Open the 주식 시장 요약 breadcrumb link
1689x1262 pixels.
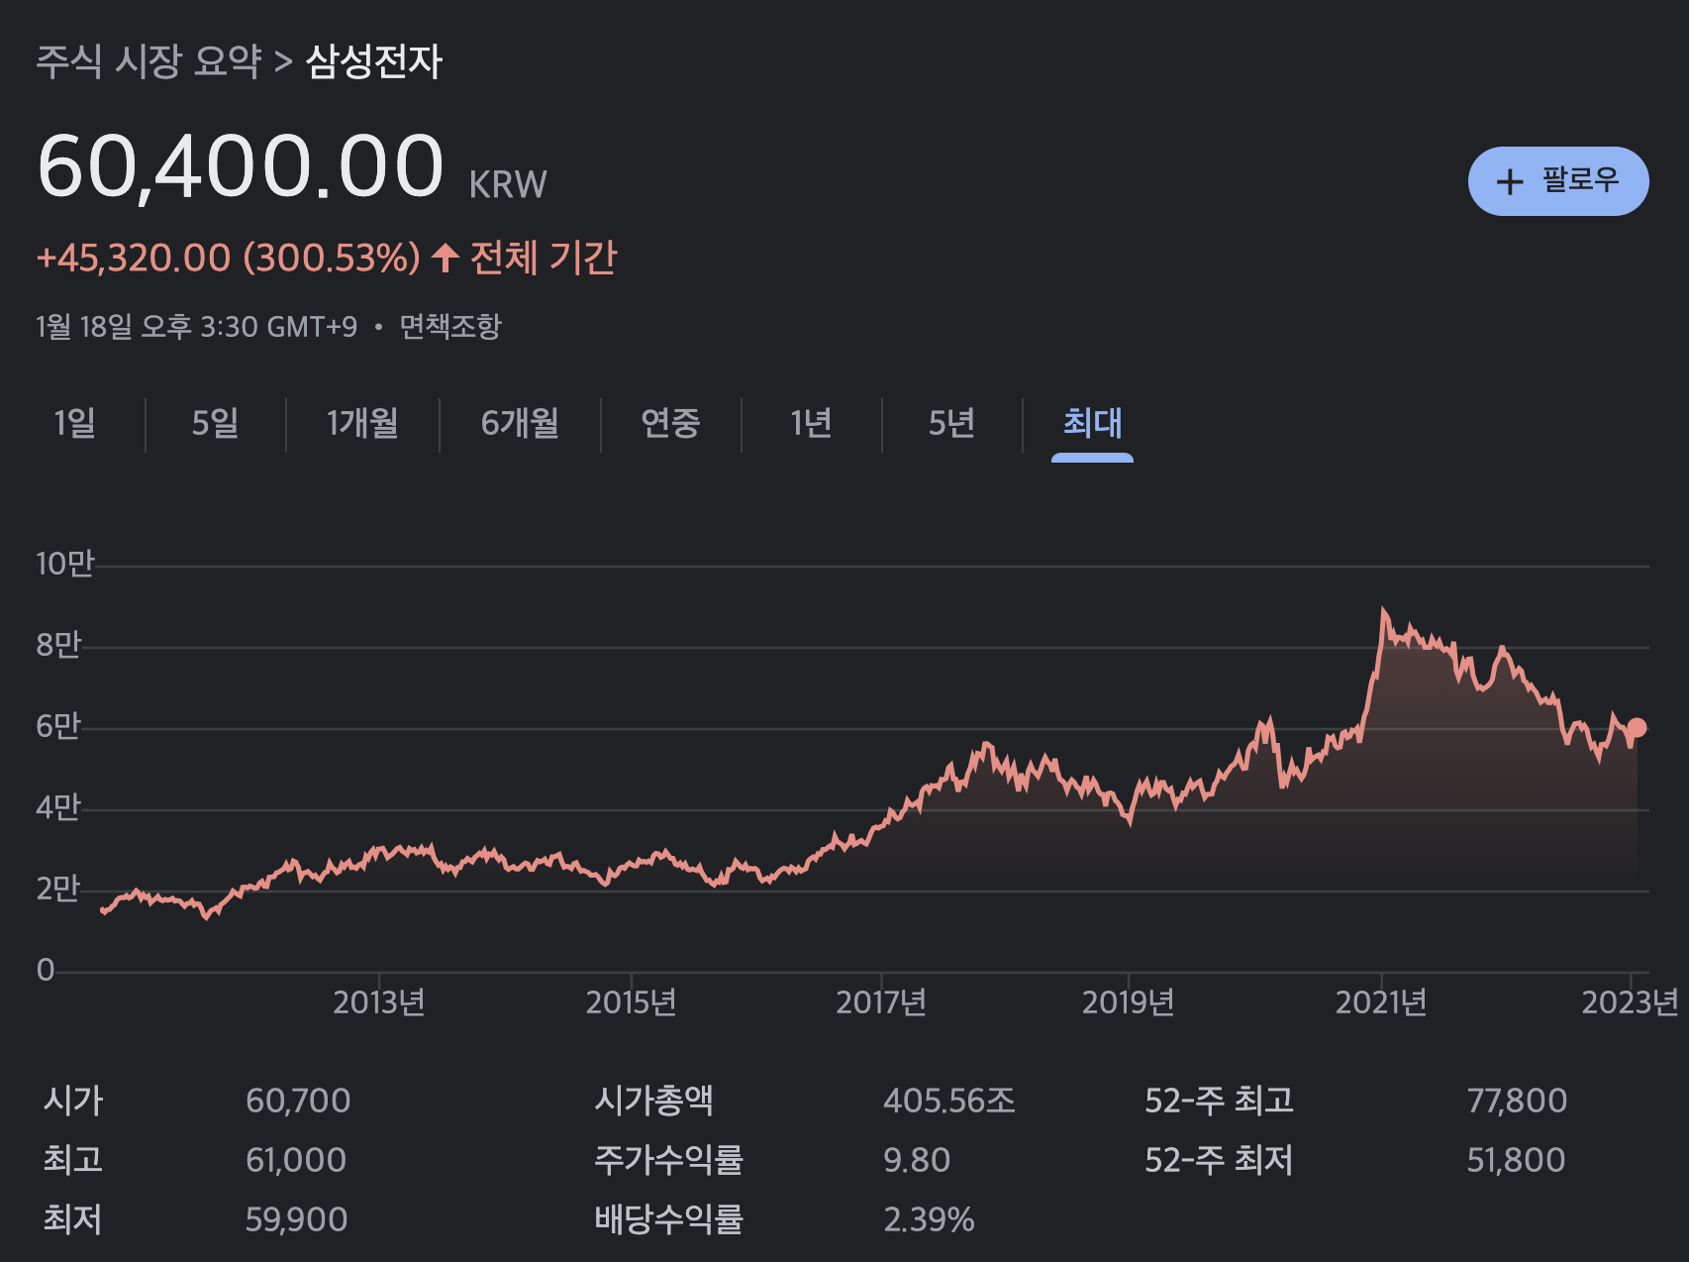coord(149,61)
